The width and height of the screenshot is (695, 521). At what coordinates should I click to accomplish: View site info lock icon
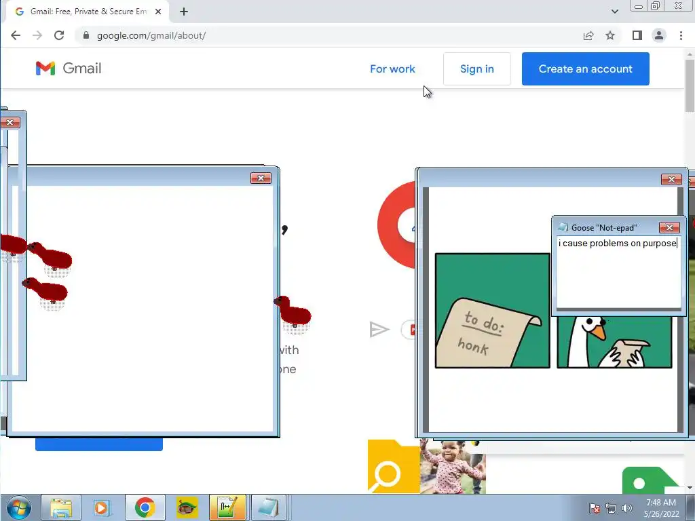[86, 35]
